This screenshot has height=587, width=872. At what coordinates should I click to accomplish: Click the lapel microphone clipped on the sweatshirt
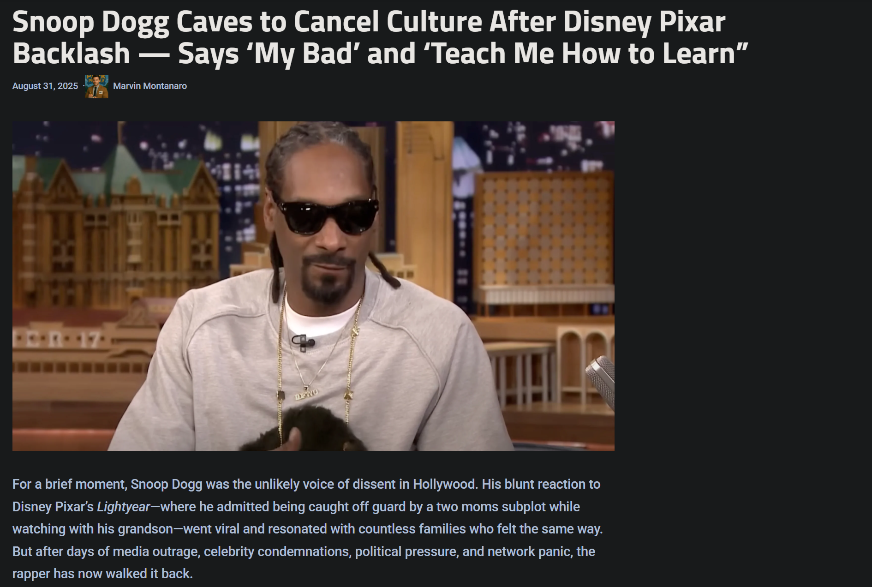(x=303, y=342)
